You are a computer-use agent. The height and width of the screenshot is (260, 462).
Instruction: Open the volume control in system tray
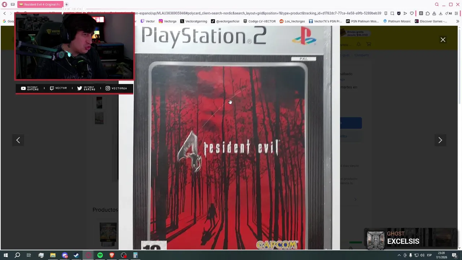[422, 255]
